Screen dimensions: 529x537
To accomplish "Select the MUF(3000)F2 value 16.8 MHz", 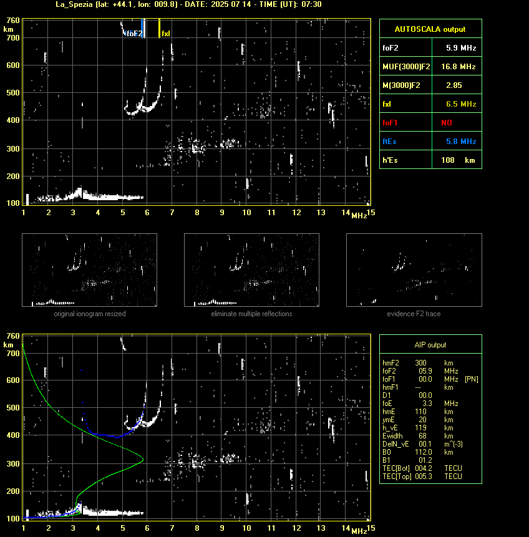I will click(x=458, y=67).
